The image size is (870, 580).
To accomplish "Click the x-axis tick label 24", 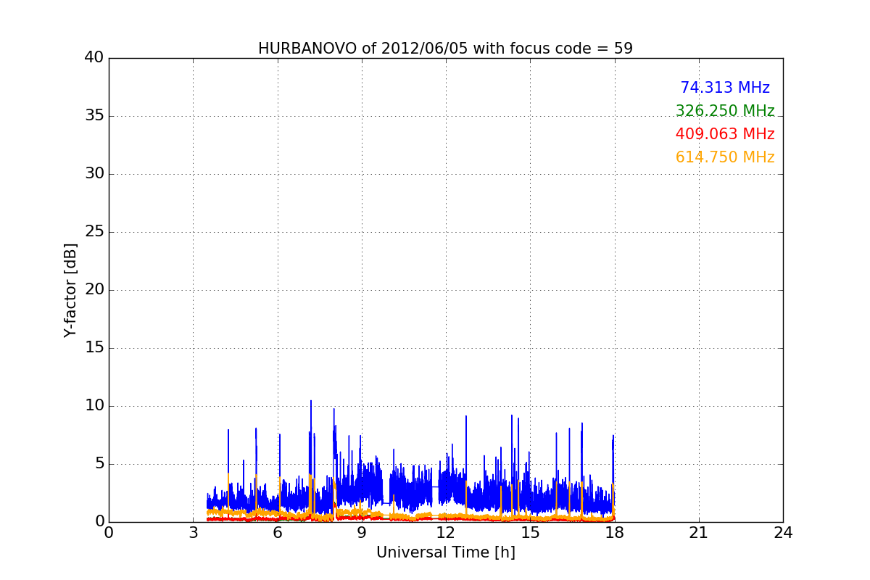I will click(783, 533).
